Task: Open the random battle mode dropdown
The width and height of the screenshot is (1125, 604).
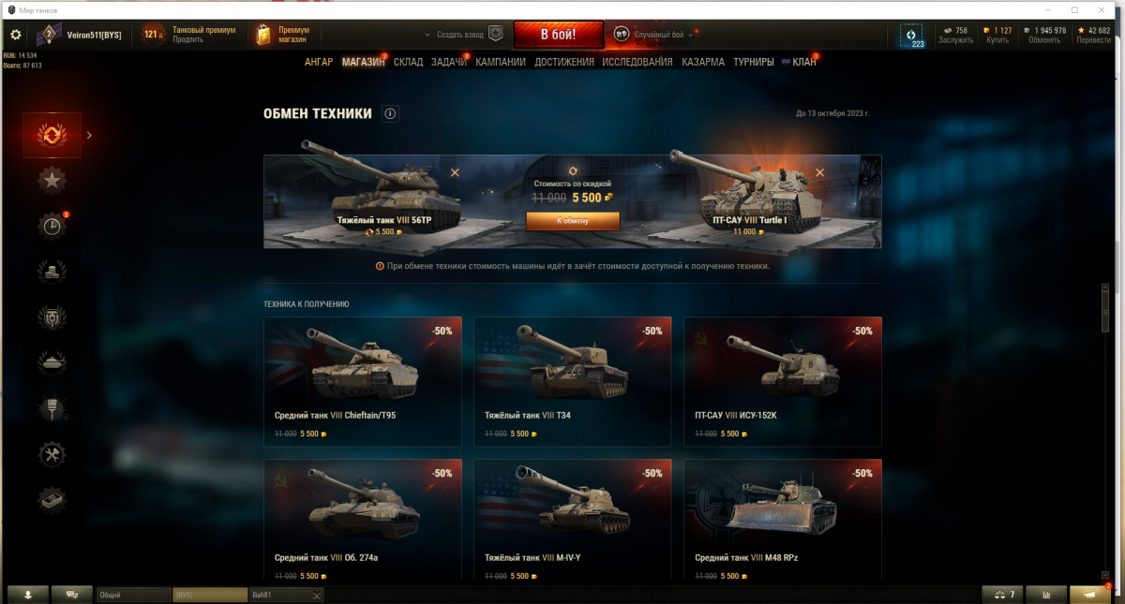Action: click(x=691, y=35)
